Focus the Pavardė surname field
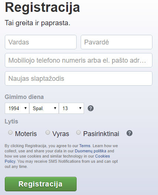The image size is (158, 195). pos(117,42)
